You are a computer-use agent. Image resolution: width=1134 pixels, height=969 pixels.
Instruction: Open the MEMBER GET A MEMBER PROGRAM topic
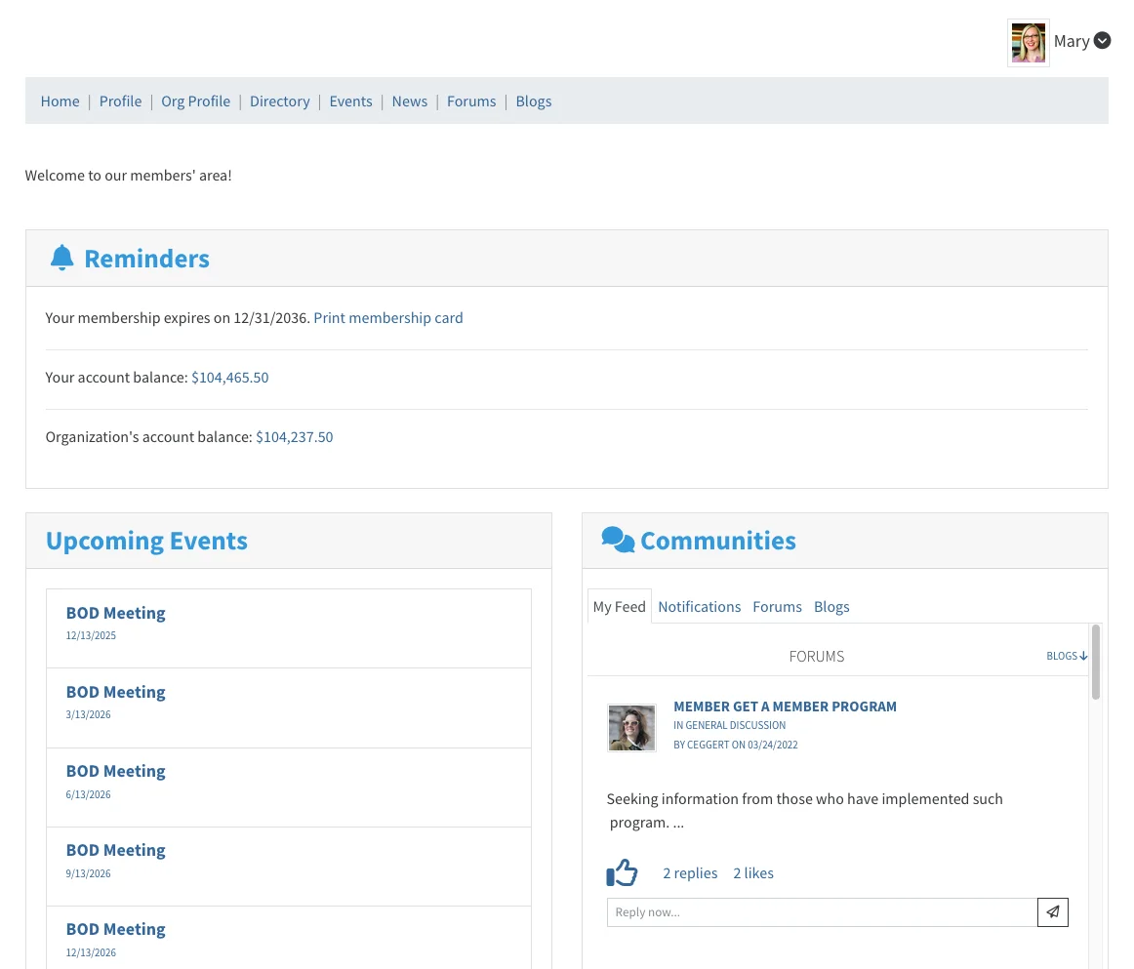pyautogui.click(x=785, y=706)
